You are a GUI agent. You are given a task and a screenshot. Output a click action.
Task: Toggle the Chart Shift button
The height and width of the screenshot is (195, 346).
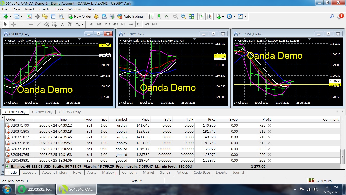point(209,17)
